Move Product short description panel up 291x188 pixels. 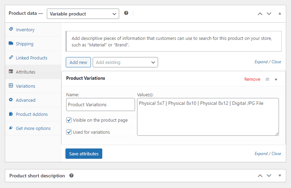click(x=260, y=176)
